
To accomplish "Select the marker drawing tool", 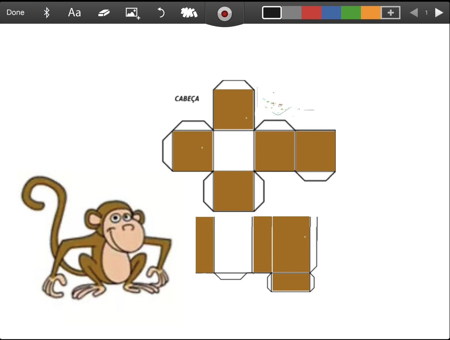I will pyautogui.click(x=189, y=12).
